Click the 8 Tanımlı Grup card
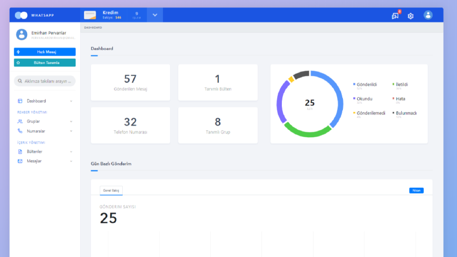 click(218, 125)
